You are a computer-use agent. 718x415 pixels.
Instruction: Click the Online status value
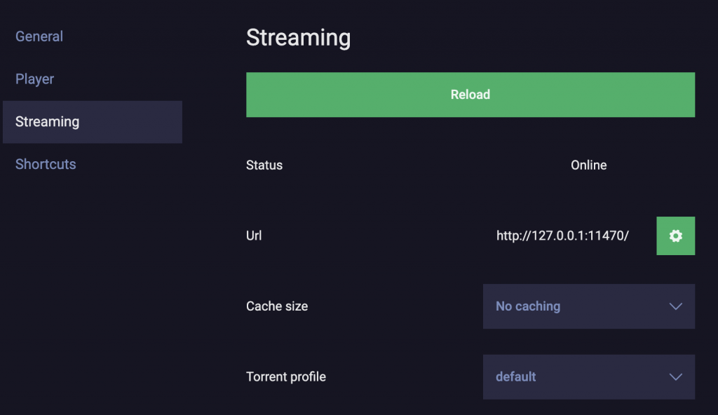[588, 165]
